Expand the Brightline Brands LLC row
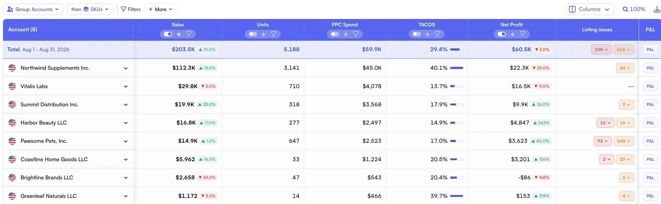The width and height of the screenshot is (661, 204). pyautogui.click(x=126, y=178)
